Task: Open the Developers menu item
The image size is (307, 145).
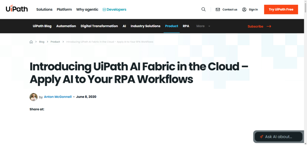Action: click(x=115, y=10)
